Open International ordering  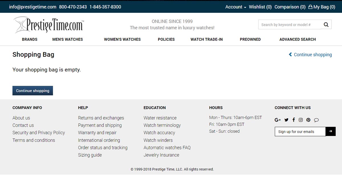click(99, 140)
